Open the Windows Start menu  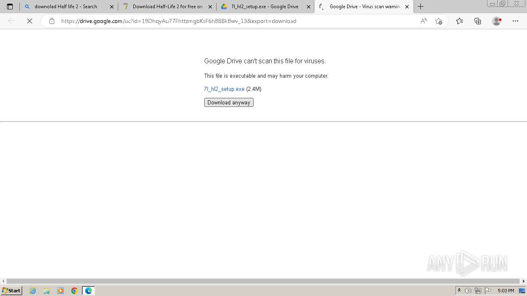(x=11, y=291)
